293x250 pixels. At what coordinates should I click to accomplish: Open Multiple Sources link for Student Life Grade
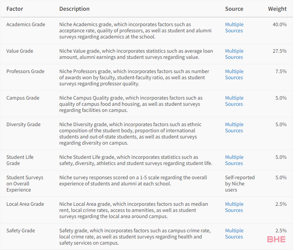tap(234, 160)
